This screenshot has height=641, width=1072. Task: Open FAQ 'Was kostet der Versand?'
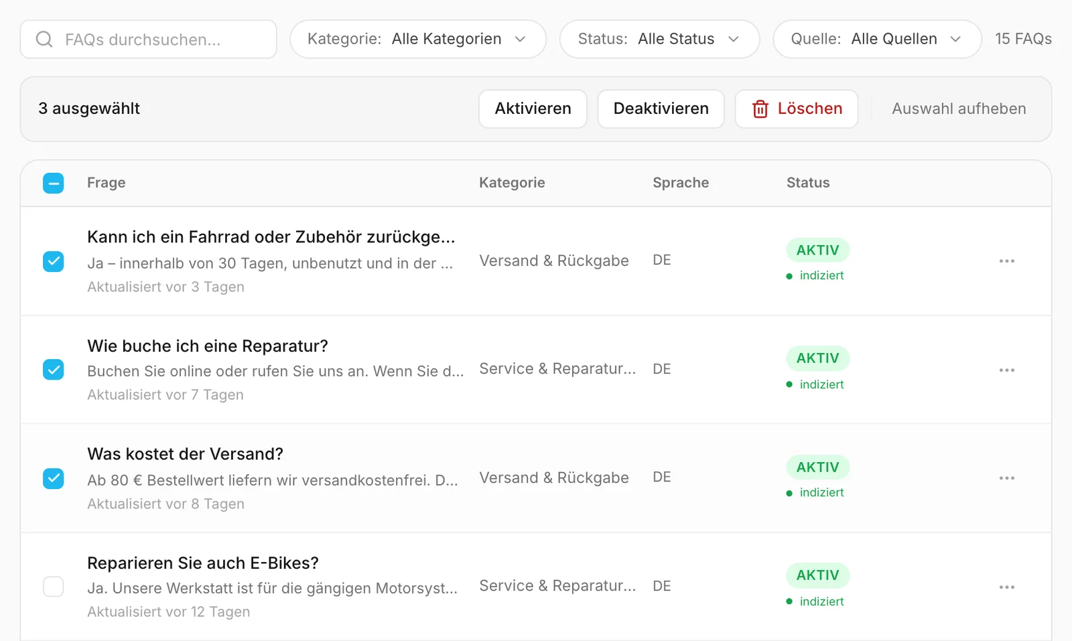(x=185, y=454)
